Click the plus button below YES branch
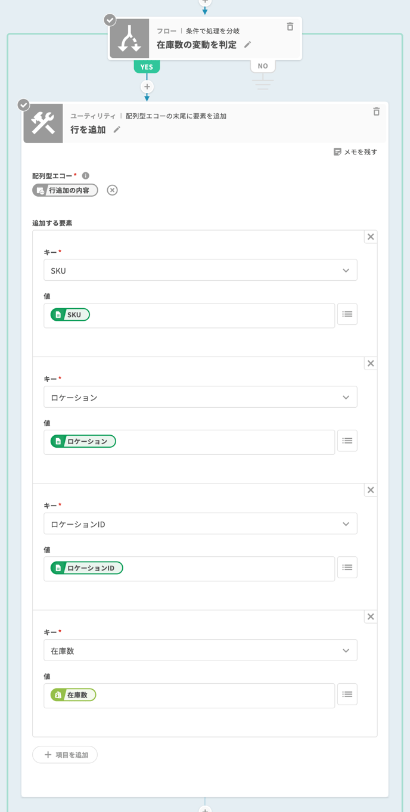The width and height of the screenshot is (410, 812). point(147,87)
